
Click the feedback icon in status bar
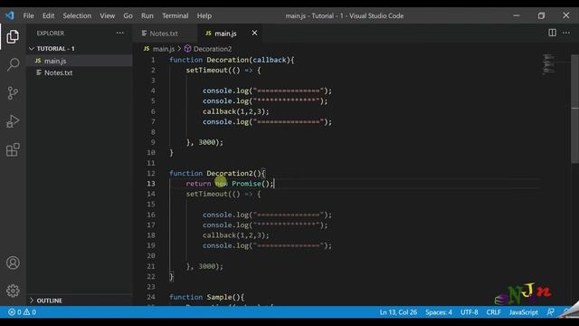(551, 312)
